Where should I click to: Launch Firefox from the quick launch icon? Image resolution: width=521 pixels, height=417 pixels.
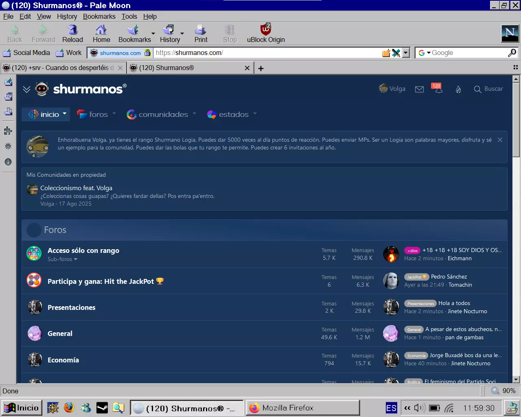point(69,407)
